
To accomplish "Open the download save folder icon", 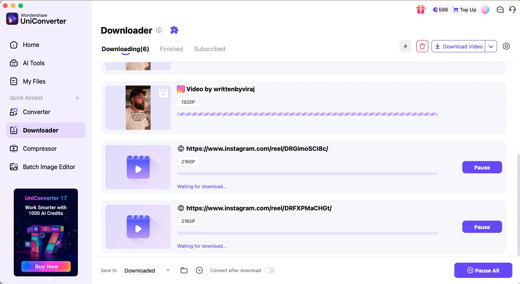I will coord(184,270).
